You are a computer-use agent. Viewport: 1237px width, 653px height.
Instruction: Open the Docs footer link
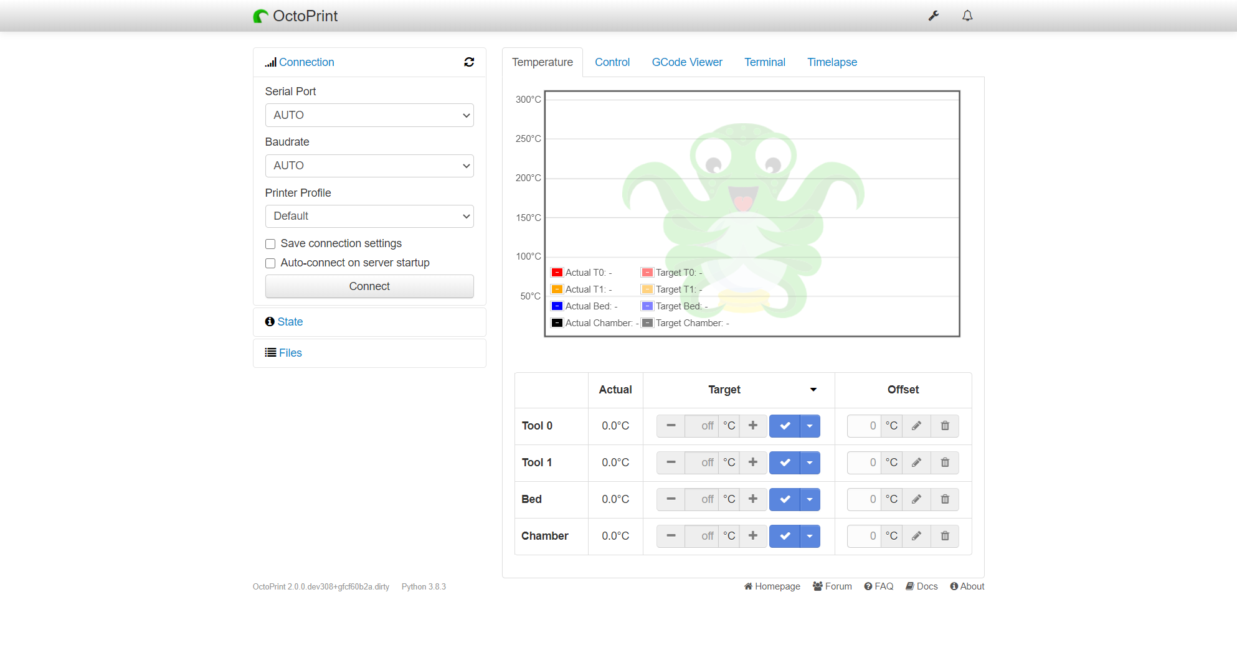click(x=922, y=586)
